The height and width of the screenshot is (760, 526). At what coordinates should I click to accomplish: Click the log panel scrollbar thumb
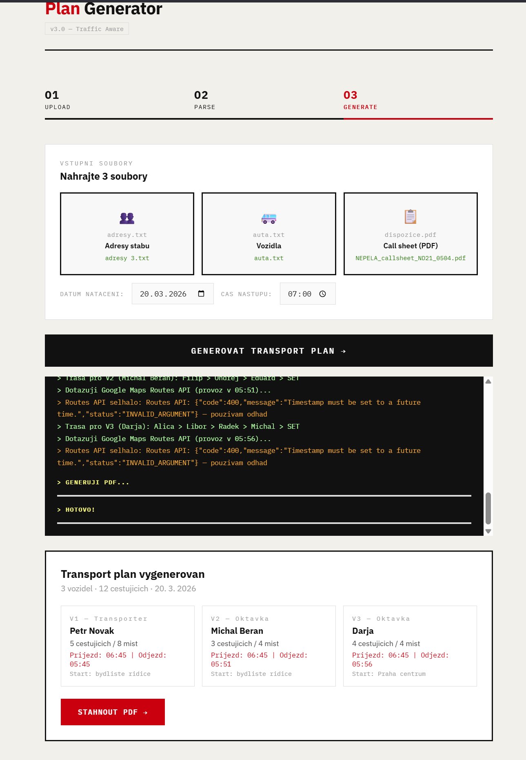(x=488, y=508)
